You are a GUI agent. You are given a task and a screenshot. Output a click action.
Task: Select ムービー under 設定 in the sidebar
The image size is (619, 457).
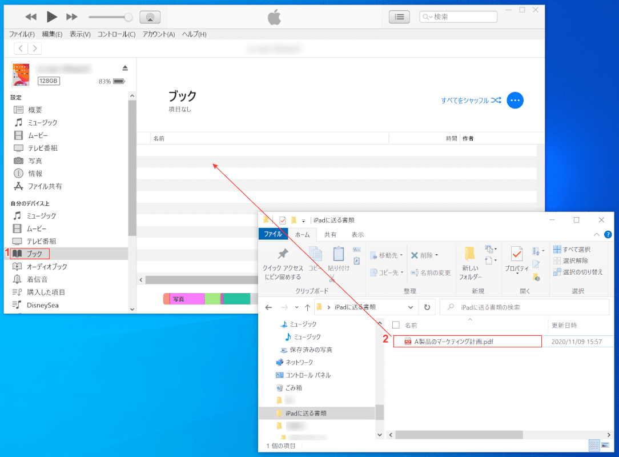click(38, 135)
